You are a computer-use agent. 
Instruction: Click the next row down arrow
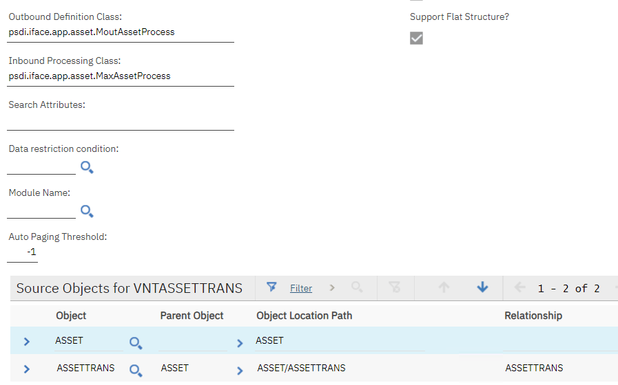pyautogui.click(x=482, y=287)
